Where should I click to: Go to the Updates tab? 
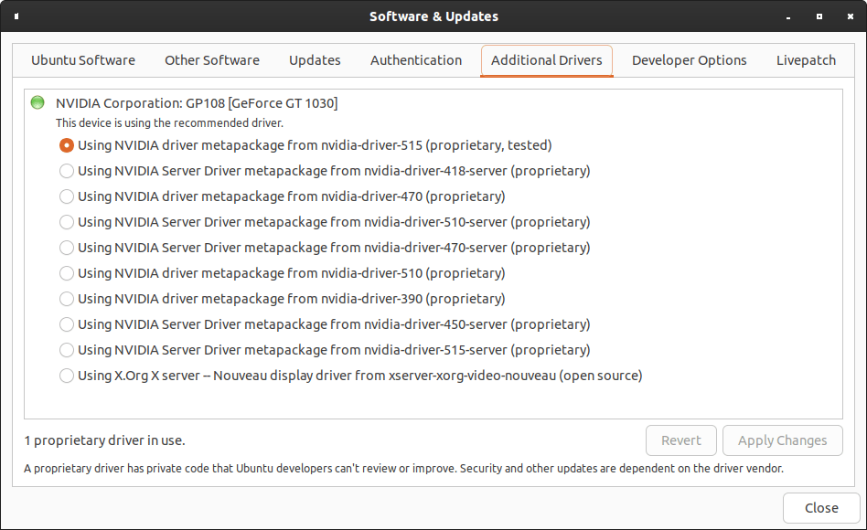[315, 60]
